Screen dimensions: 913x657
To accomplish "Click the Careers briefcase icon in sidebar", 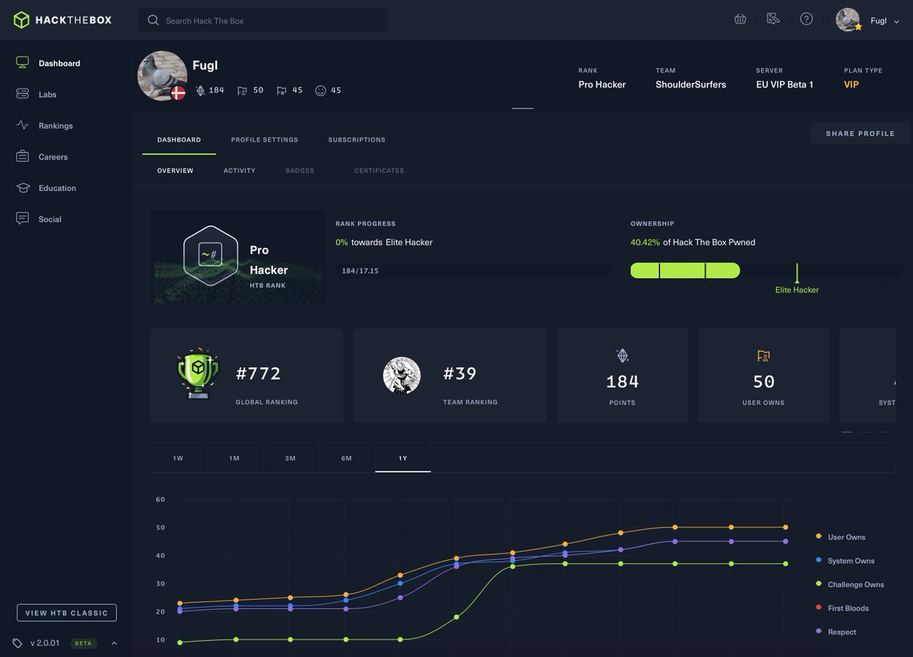I will tap(23, 157).
